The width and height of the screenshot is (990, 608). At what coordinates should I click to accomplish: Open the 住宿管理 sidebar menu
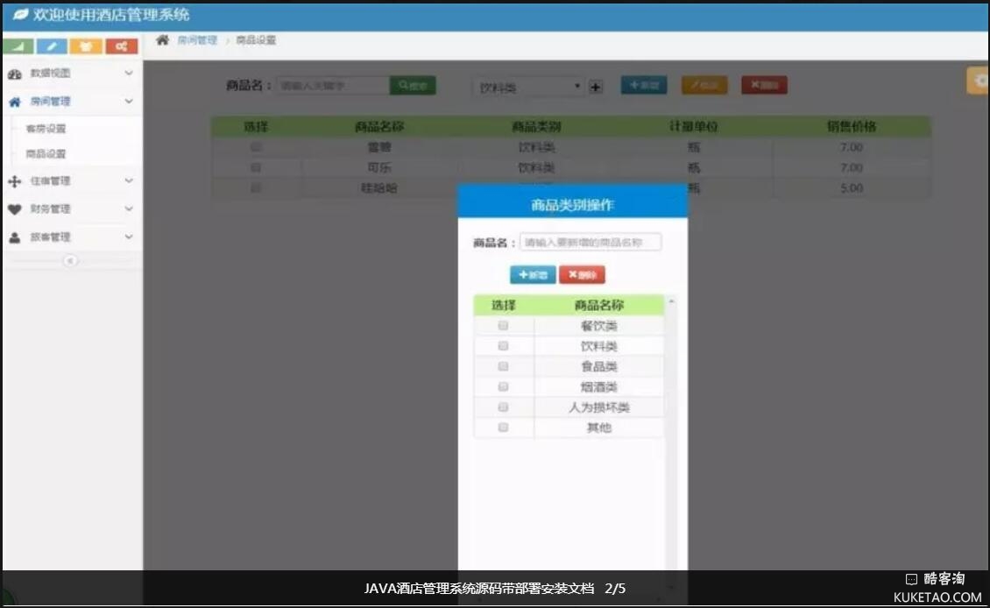[x=72, y=181]
